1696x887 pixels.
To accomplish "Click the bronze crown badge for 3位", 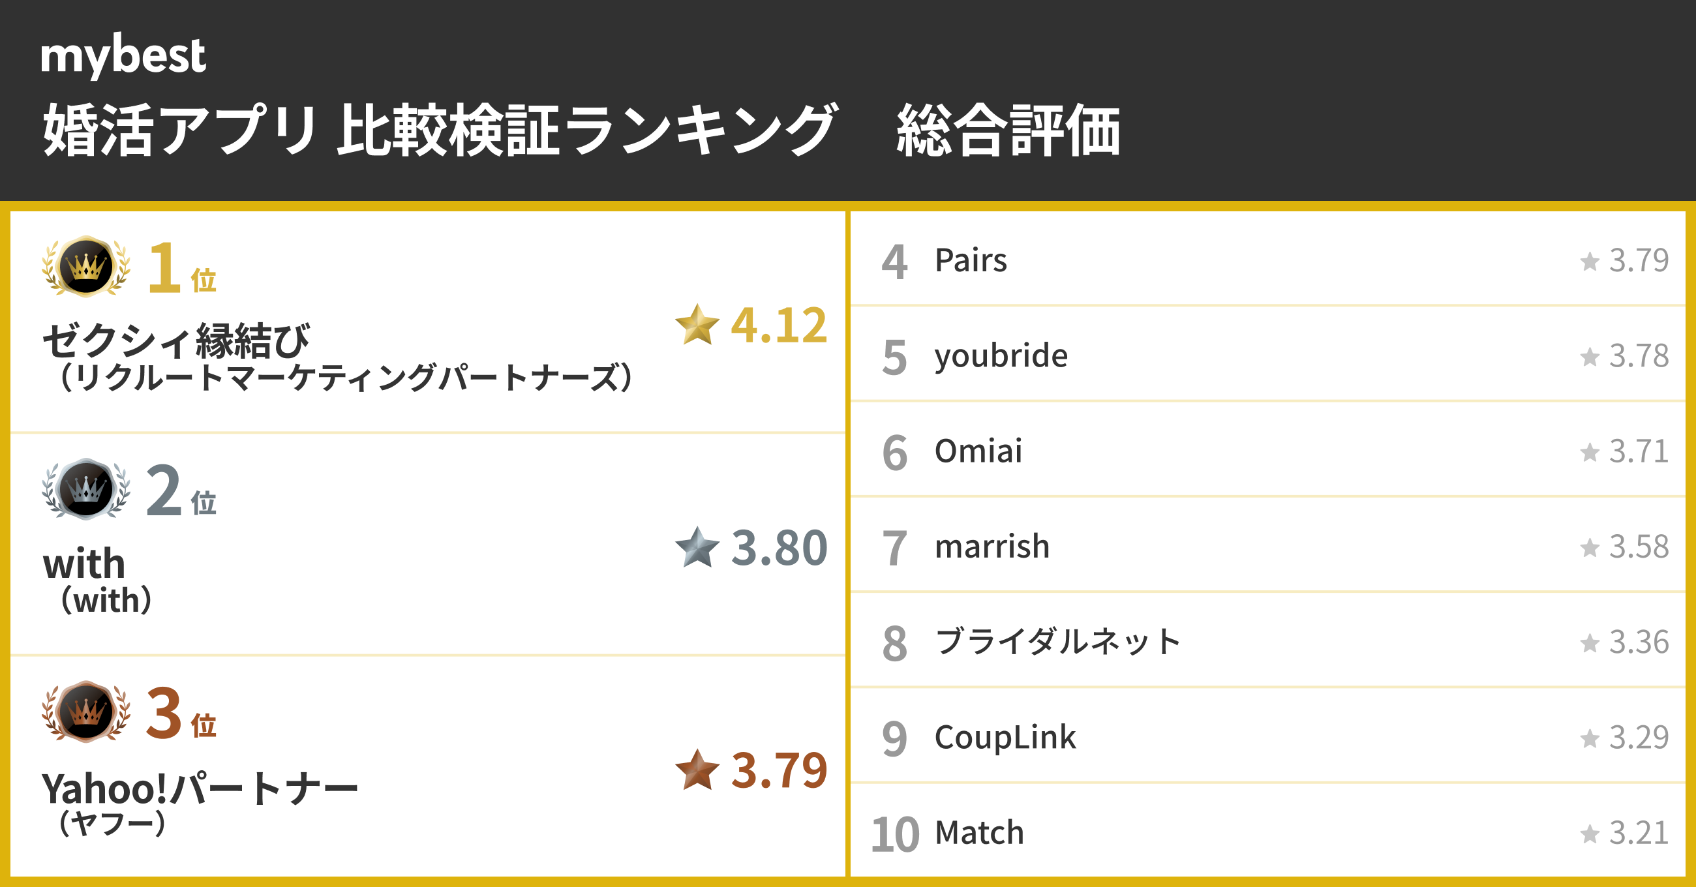I will 85,712.
